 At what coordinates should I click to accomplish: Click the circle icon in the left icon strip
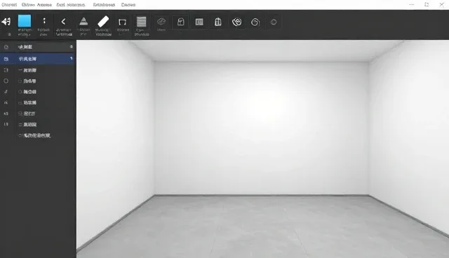click(x=6, y=81)
